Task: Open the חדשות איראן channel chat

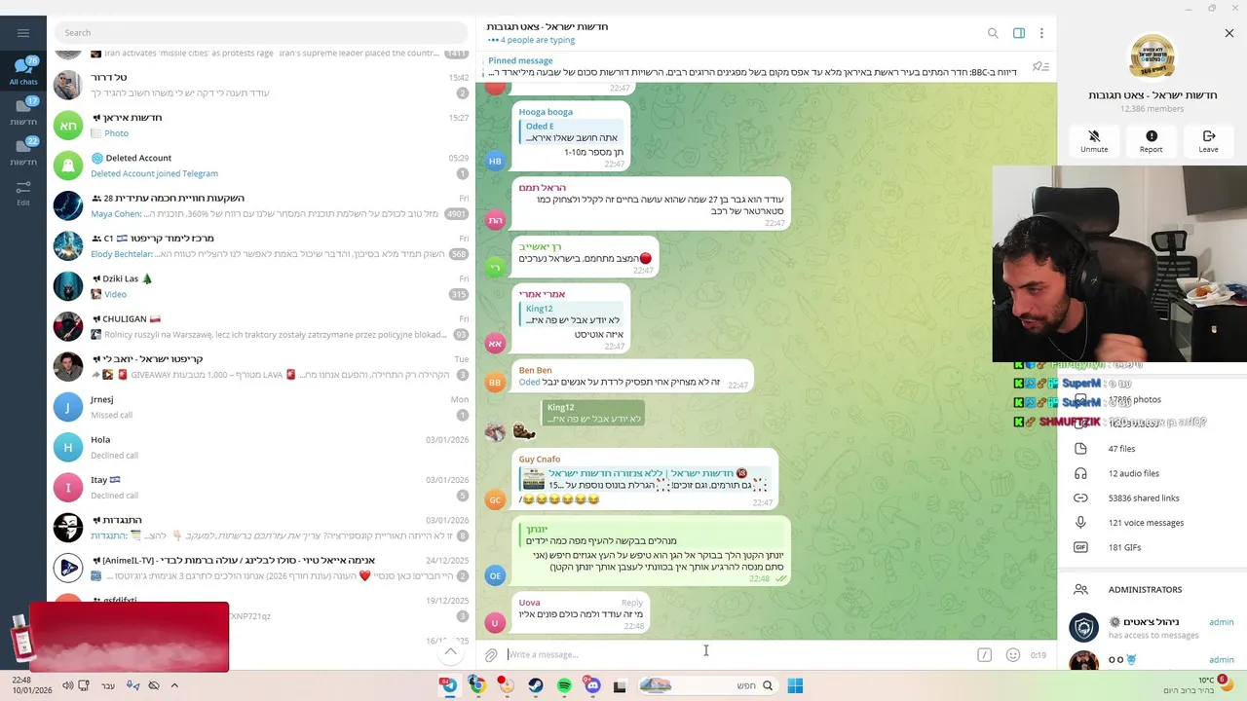Action: point(261,125)
